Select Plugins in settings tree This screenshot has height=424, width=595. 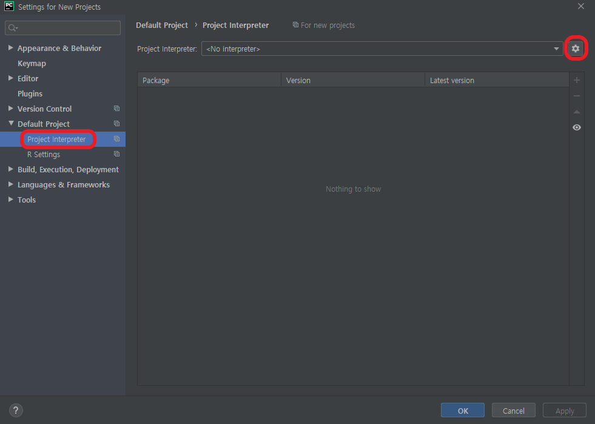click(30, 94)
